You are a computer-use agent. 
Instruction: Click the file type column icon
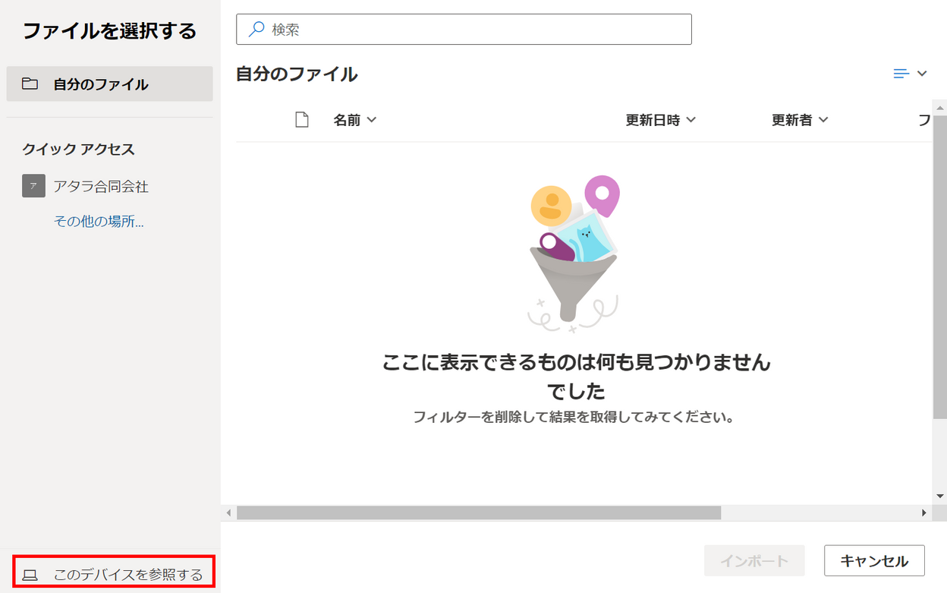[x=302, y=120]
